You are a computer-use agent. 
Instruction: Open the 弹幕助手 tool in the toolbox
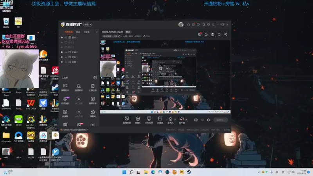[x=65, y=87]
